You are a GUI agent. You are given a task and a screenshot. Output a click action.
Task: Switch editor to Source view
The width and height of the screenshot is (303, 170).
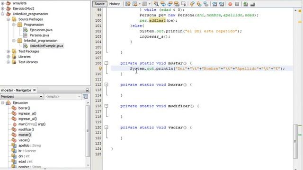click(99, 4)
